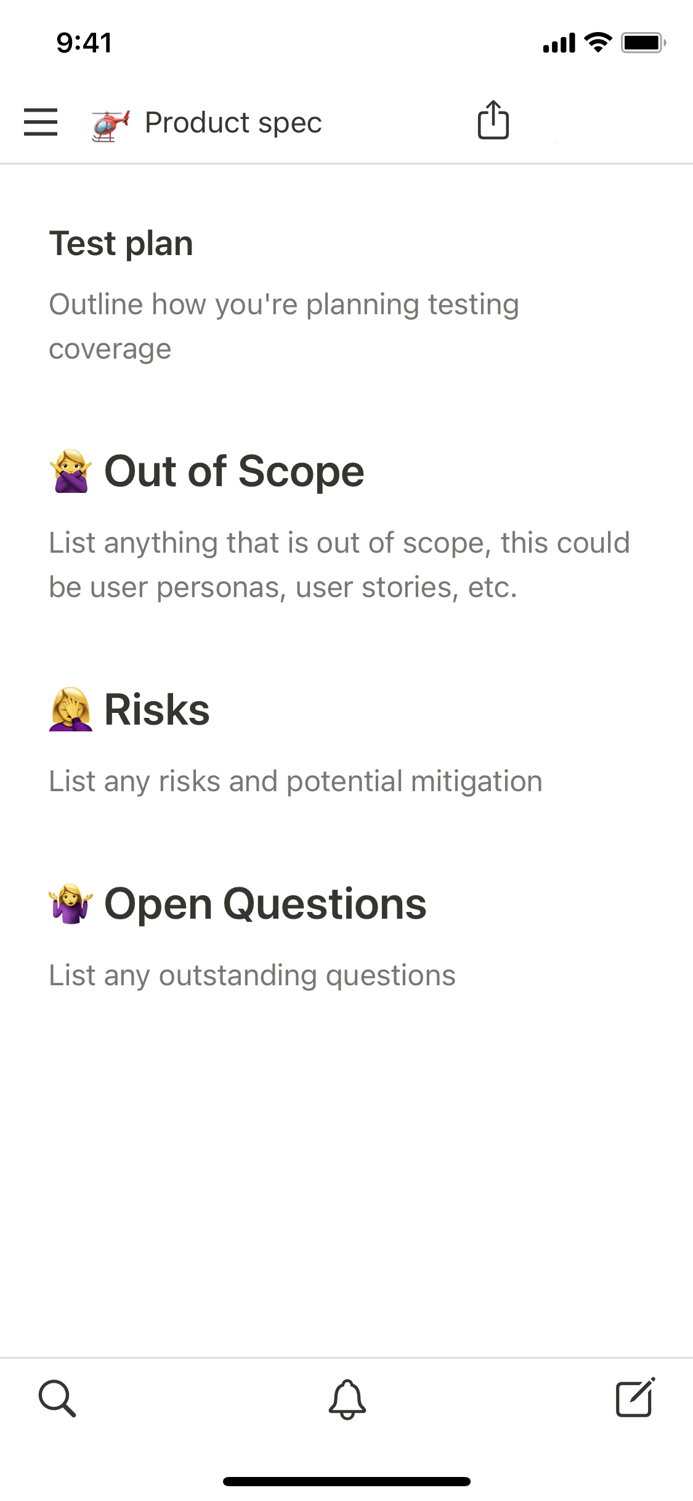Image resolution: width=693 pixels, height=1501 pixels.
Task: Edit 'List any risks and potential mitigation' text
Action: [x=296, y=781]
